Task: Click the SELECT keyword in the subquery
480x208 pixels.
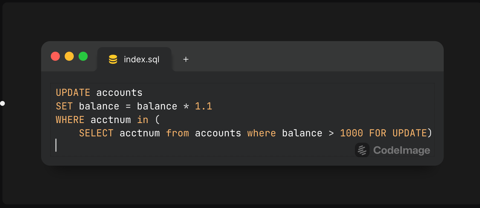Action: tap(96, 133)
